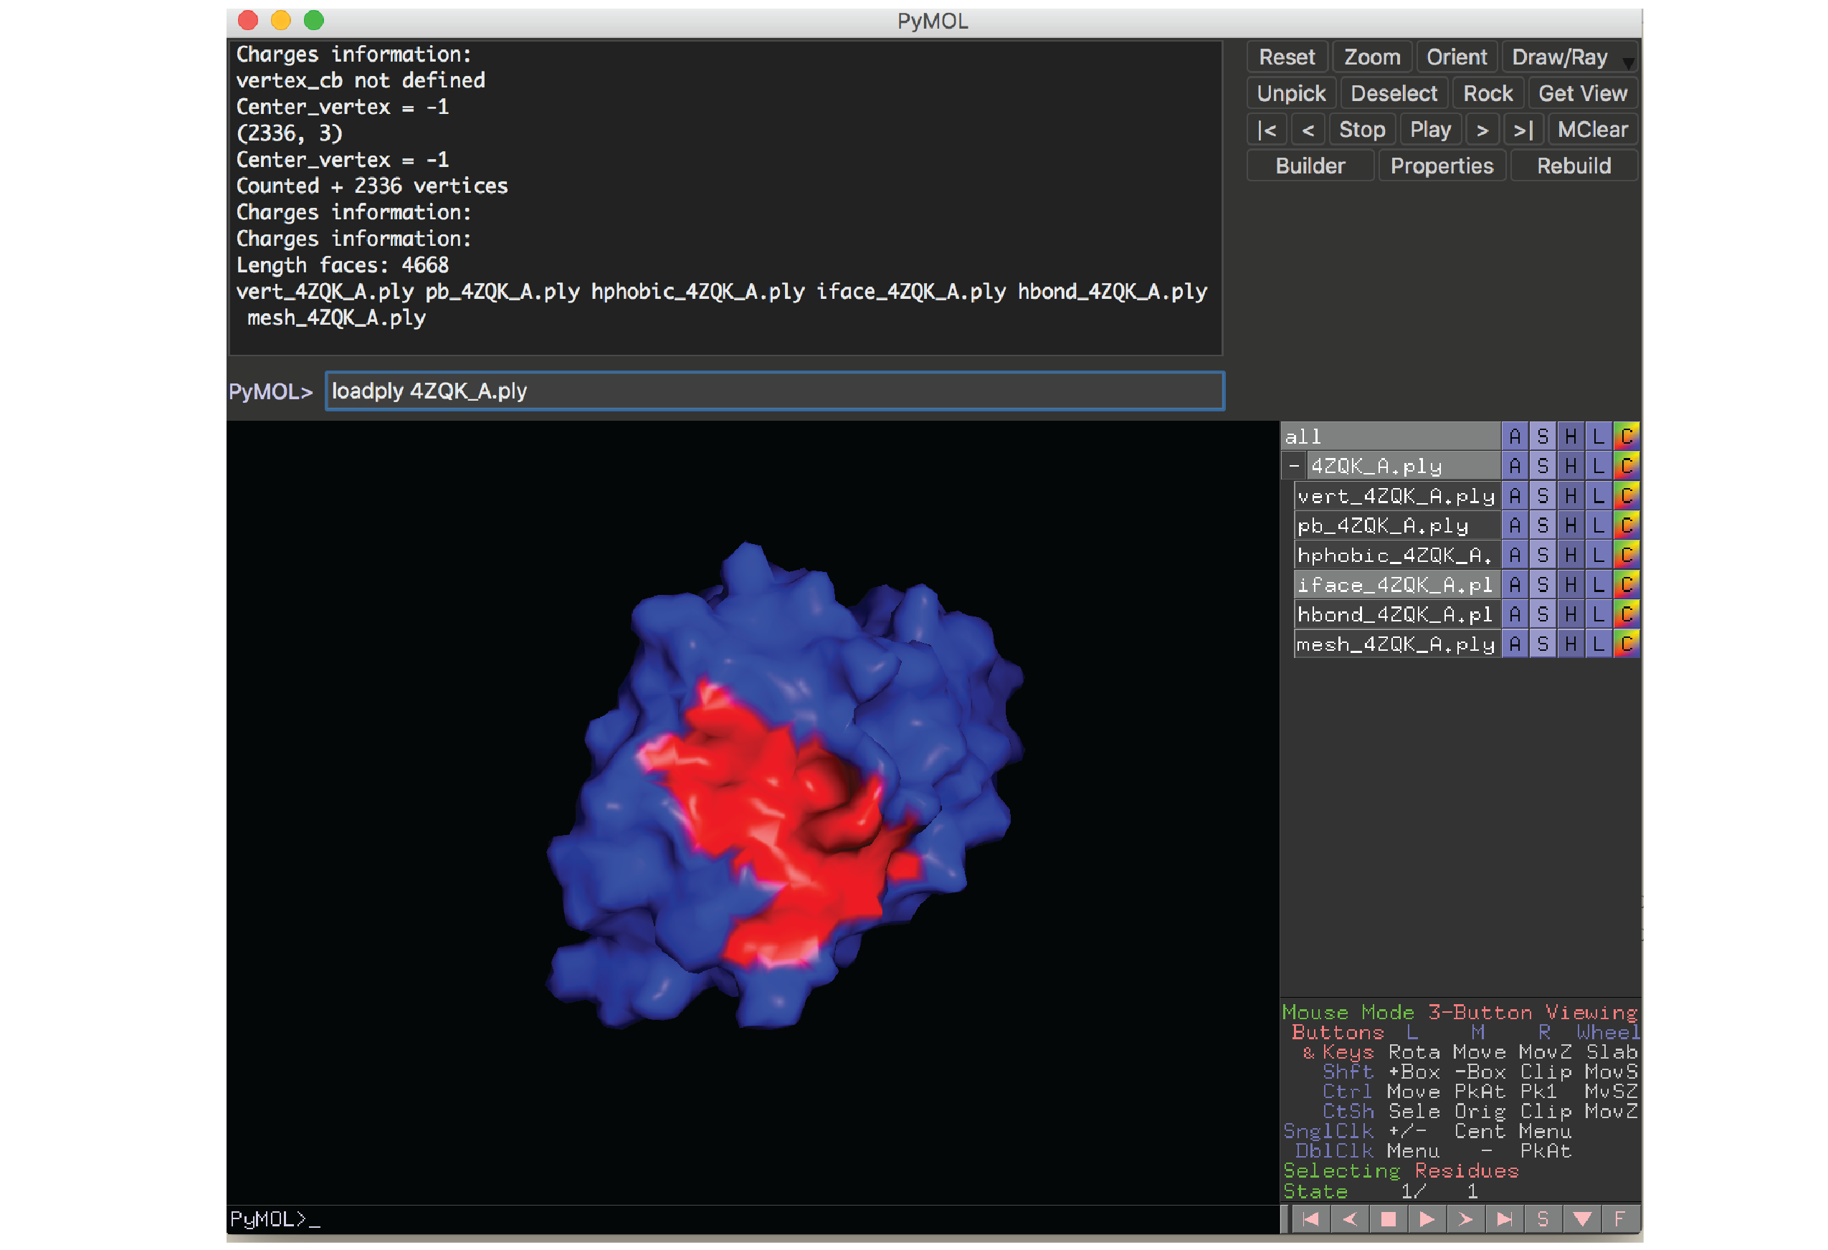Click the Get View button
This screenshot has width=1828, height=1250.
(1582, 94)
